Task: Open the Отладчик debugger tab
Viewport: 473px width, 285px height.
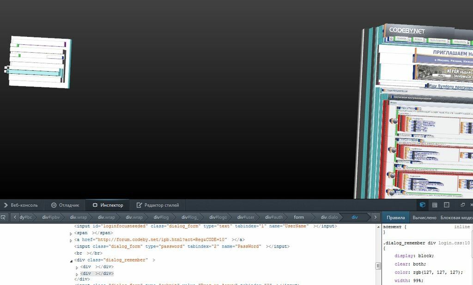Action: [65, 205]
